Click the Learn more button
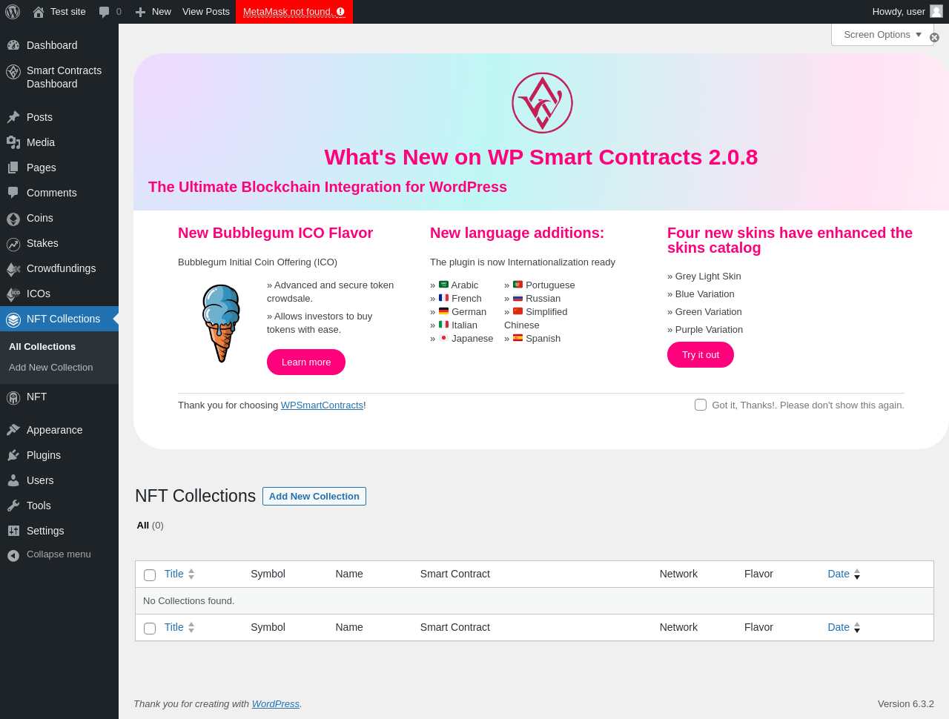This screenshot has width=949, height=719. click(x=306, y=362)
